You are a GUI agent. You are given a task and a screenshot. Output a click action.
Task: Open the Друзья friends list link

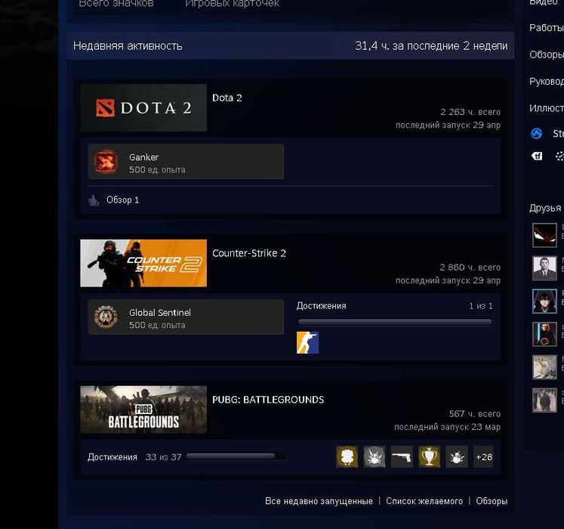[545, 208]
